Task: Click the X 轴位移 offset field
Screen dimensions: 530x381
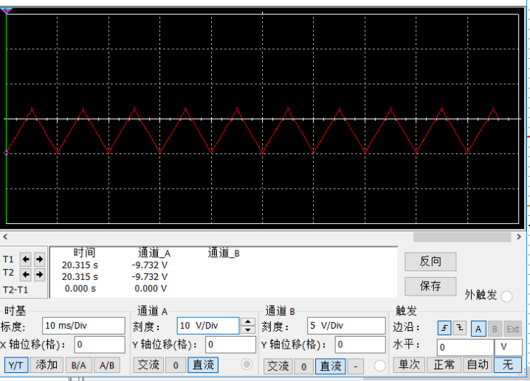Action: (x=100, y=345)
